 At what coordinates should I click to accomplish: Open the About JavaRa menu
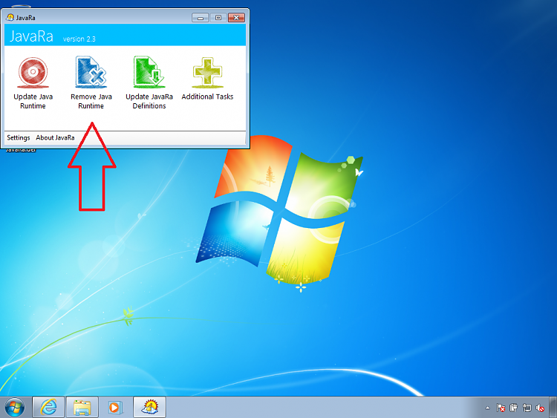55,138
